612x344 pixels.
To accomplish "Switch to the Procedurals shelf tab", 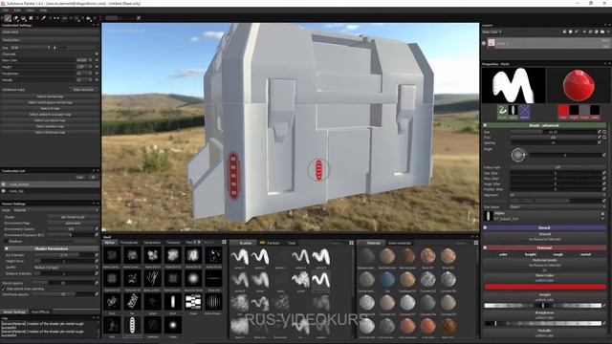I will (129, 243).
